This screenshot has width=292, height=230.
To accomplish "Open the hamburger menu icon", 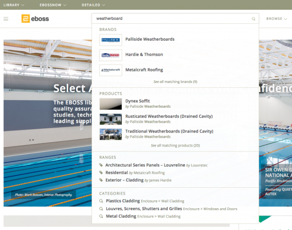I will (6, 19).
